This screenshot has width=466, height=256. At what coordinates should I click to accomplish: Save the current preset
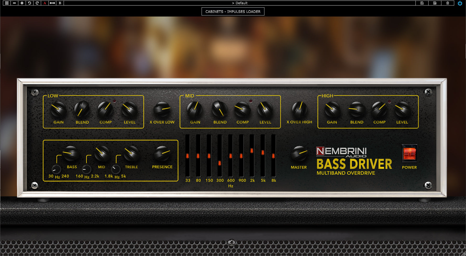pos(423,3)
